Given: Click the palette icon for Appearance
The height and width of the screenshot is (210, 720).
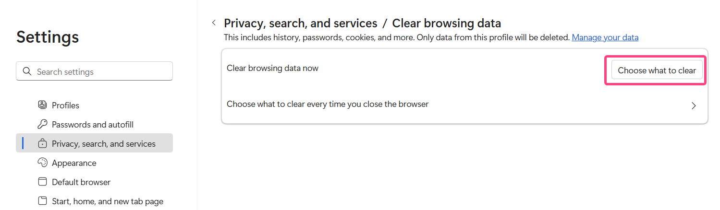Looking at the screenshot, I should 42,163.
